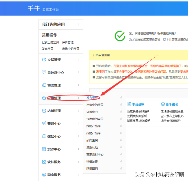This screenshot has width=188, height=181.
Task: Choose 品牌查询 in the submenu
Action: pos(92,140)
